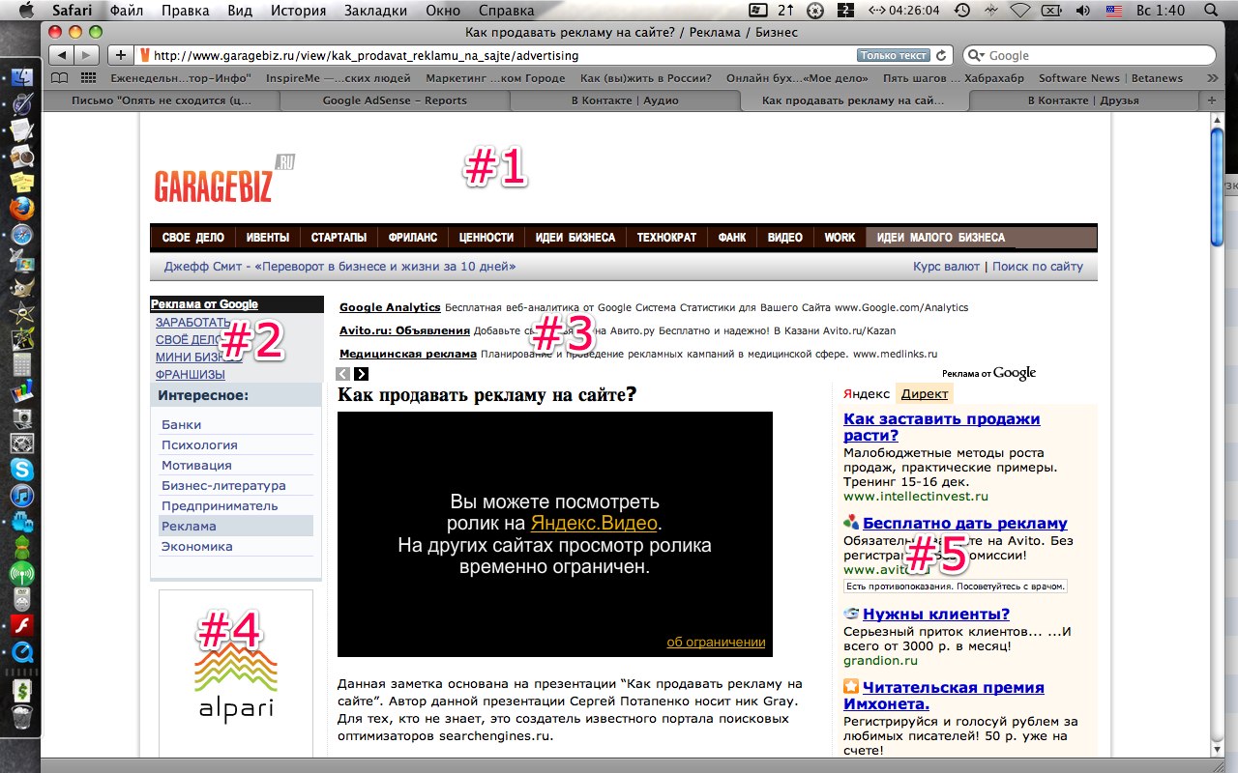The image size is (1238, 773).
Task: Click next ad arrow under Google ads
Action: tap(361, 374)
